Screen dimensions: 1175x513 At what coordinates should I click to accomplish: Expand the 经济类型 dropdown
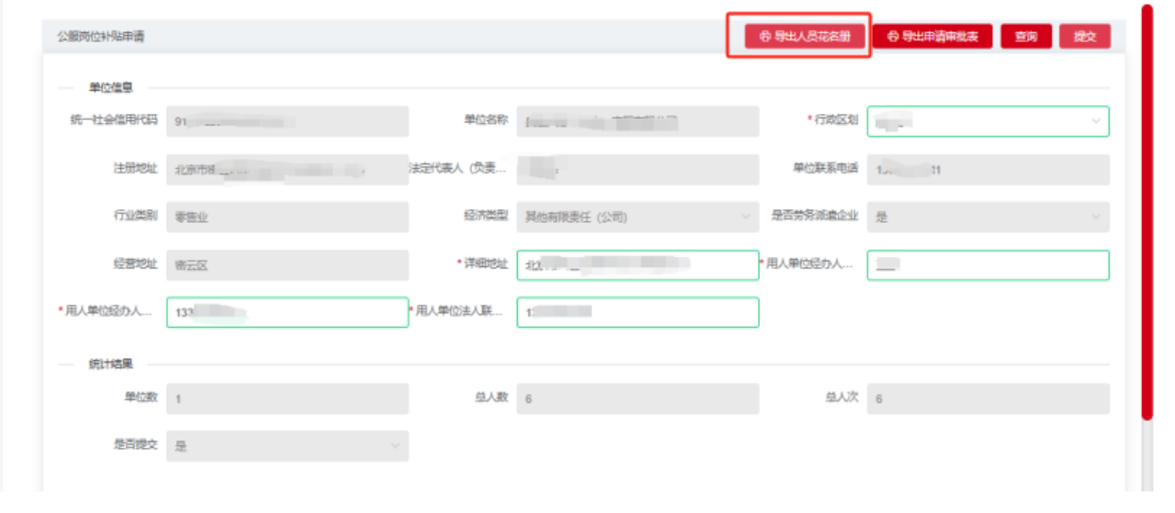tap(637, 217)
